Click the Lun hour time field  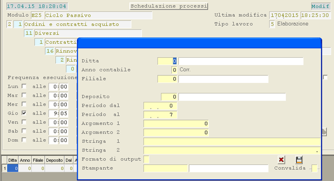[x=53, y=87]
